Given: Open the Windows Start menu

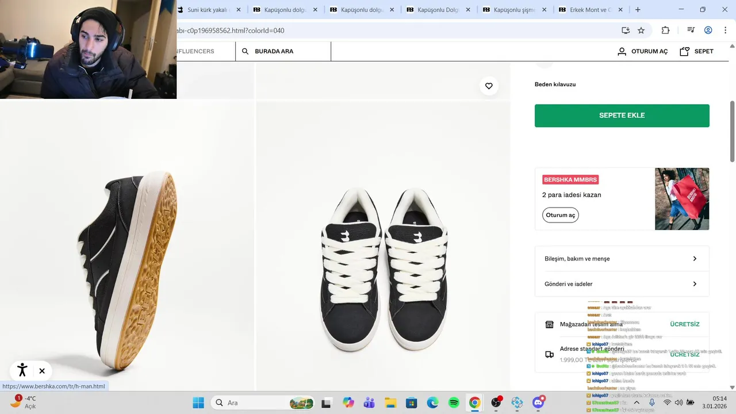Looking at the screenshot, I should coord(198,402).
